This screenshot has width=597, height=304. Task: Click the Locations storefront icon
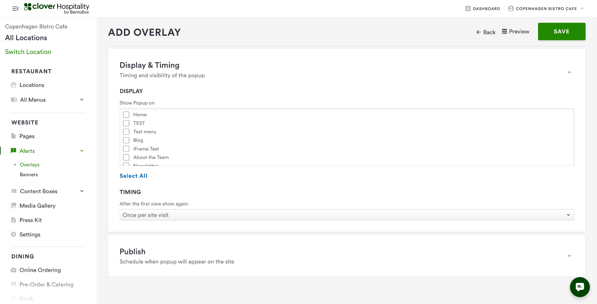(x=14, y=85)
